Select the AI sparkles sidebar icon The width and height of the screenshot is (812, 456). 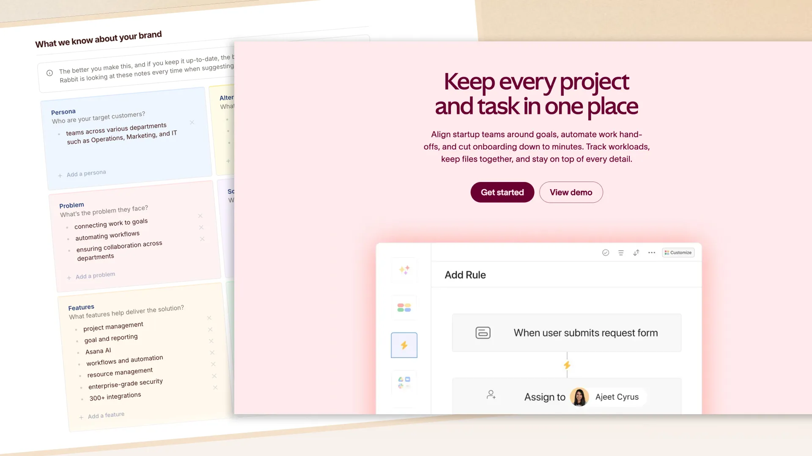pos(404,270)
